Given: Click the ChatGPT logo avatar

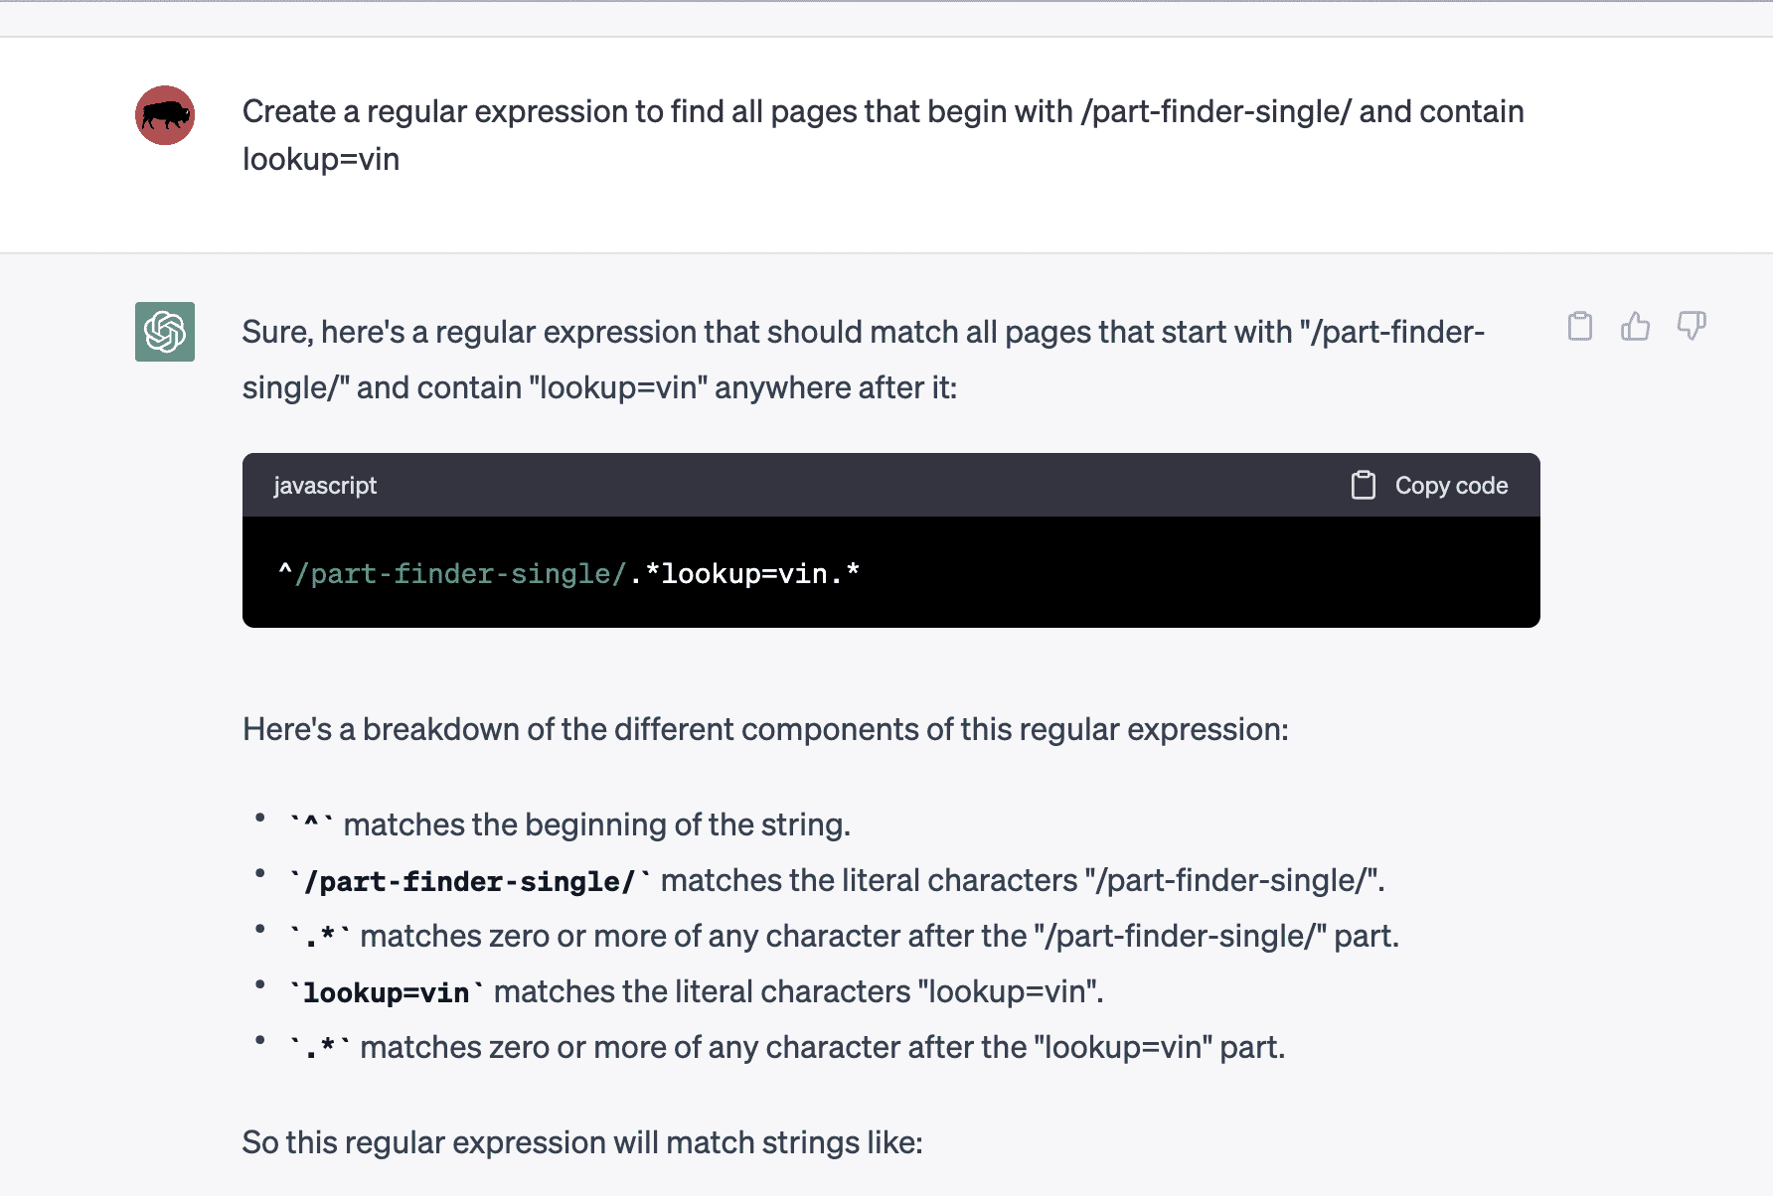Looking at the screenshot, I should pyautogui.click(x=165, y=332).
